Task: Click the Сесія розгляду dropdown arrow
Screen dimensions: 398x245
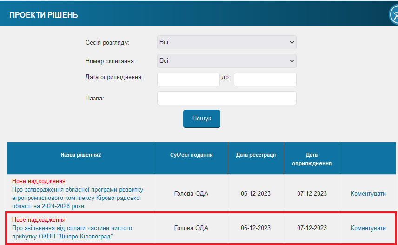Action: [292, 42]
